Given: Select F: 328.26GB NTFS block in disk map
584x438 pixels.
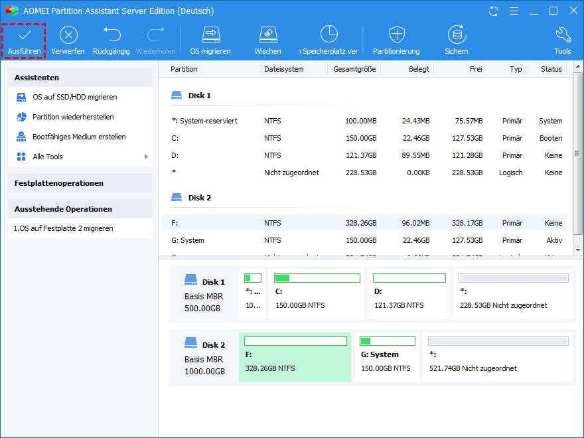Looking at the screenshot, I should tap(295, 357).
